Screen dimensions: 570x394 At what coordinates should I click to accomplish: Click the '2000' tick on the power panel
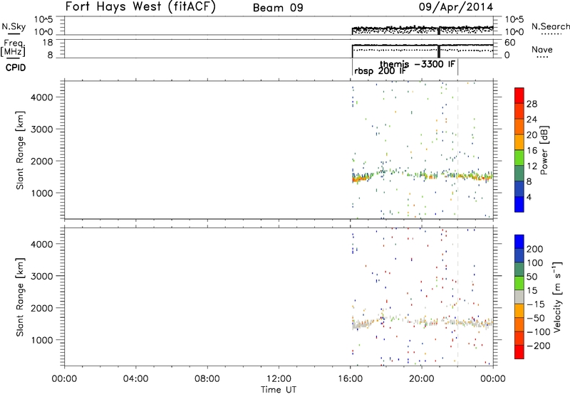(42, 161)
